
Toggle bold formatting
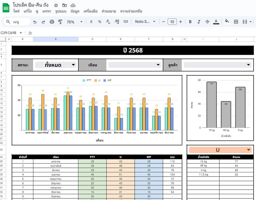pyautogui.click(x=190, y=22)
